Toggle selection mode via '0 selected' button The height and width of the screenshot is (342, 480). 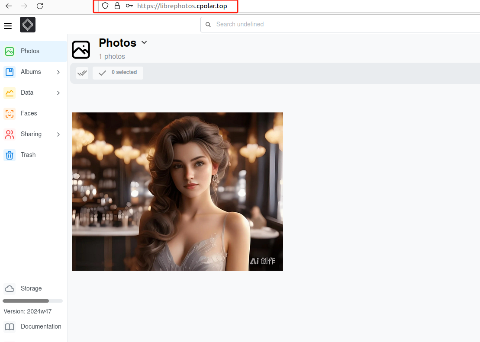click(x=118, y=73)
